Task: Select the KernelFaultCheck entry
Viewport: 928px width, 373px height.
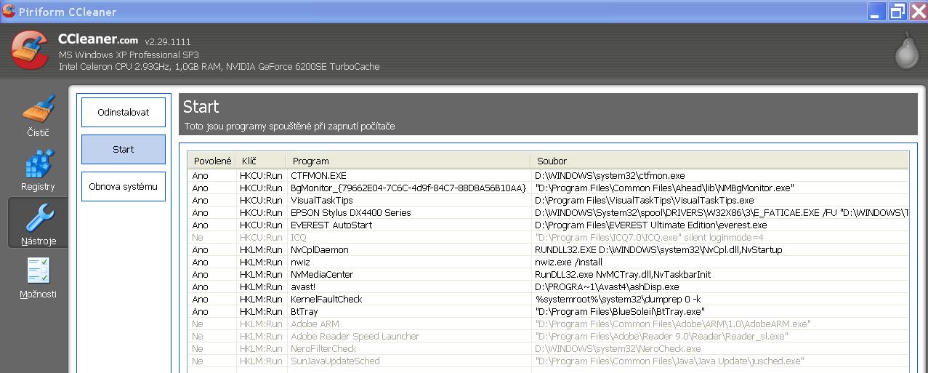Action: coord(548,299)
